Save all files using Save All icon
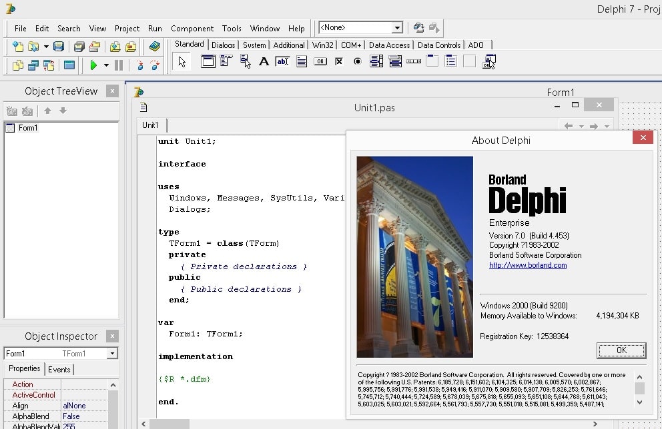The image size is (662, 429). (79, 47)
